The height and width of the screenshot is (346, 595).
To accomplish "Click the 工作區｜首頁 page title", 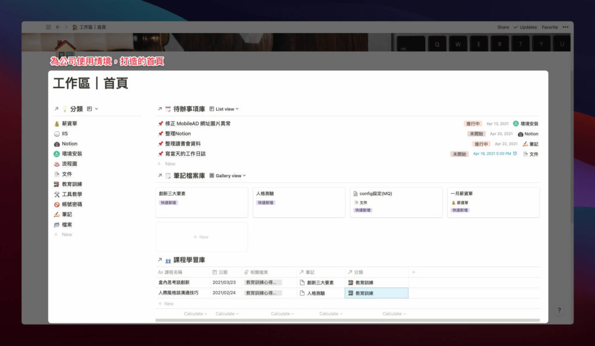I will (90, 84).
